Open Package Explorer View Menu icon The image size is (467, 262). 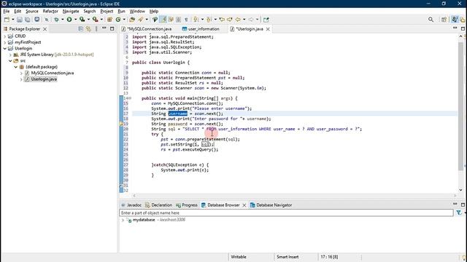click(x=96, y=29)
